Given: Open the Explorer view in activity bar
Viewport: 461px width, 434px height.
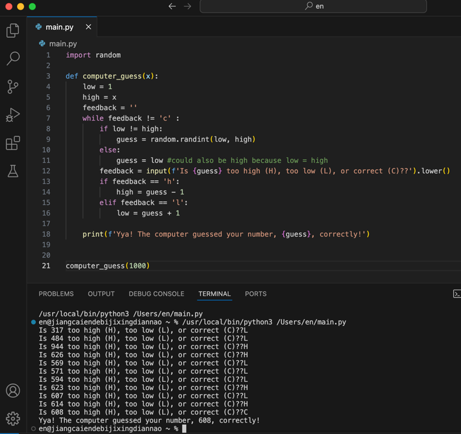Looking at the screenshot, I should coord(13,31).
